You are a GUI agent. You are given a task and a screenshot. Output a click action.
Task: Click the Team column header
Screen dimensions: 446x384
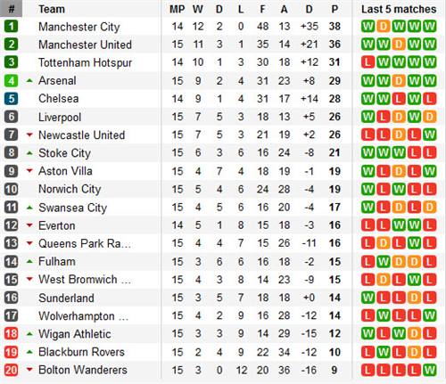coord(52,9)
